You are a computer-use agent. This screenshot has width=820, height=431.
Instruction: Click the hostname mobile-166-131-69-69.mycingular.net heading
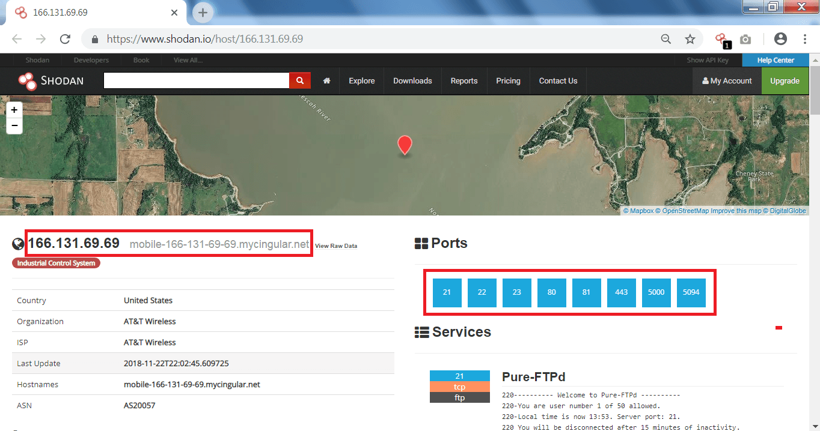pyautogui.click(x=219, y=244)
